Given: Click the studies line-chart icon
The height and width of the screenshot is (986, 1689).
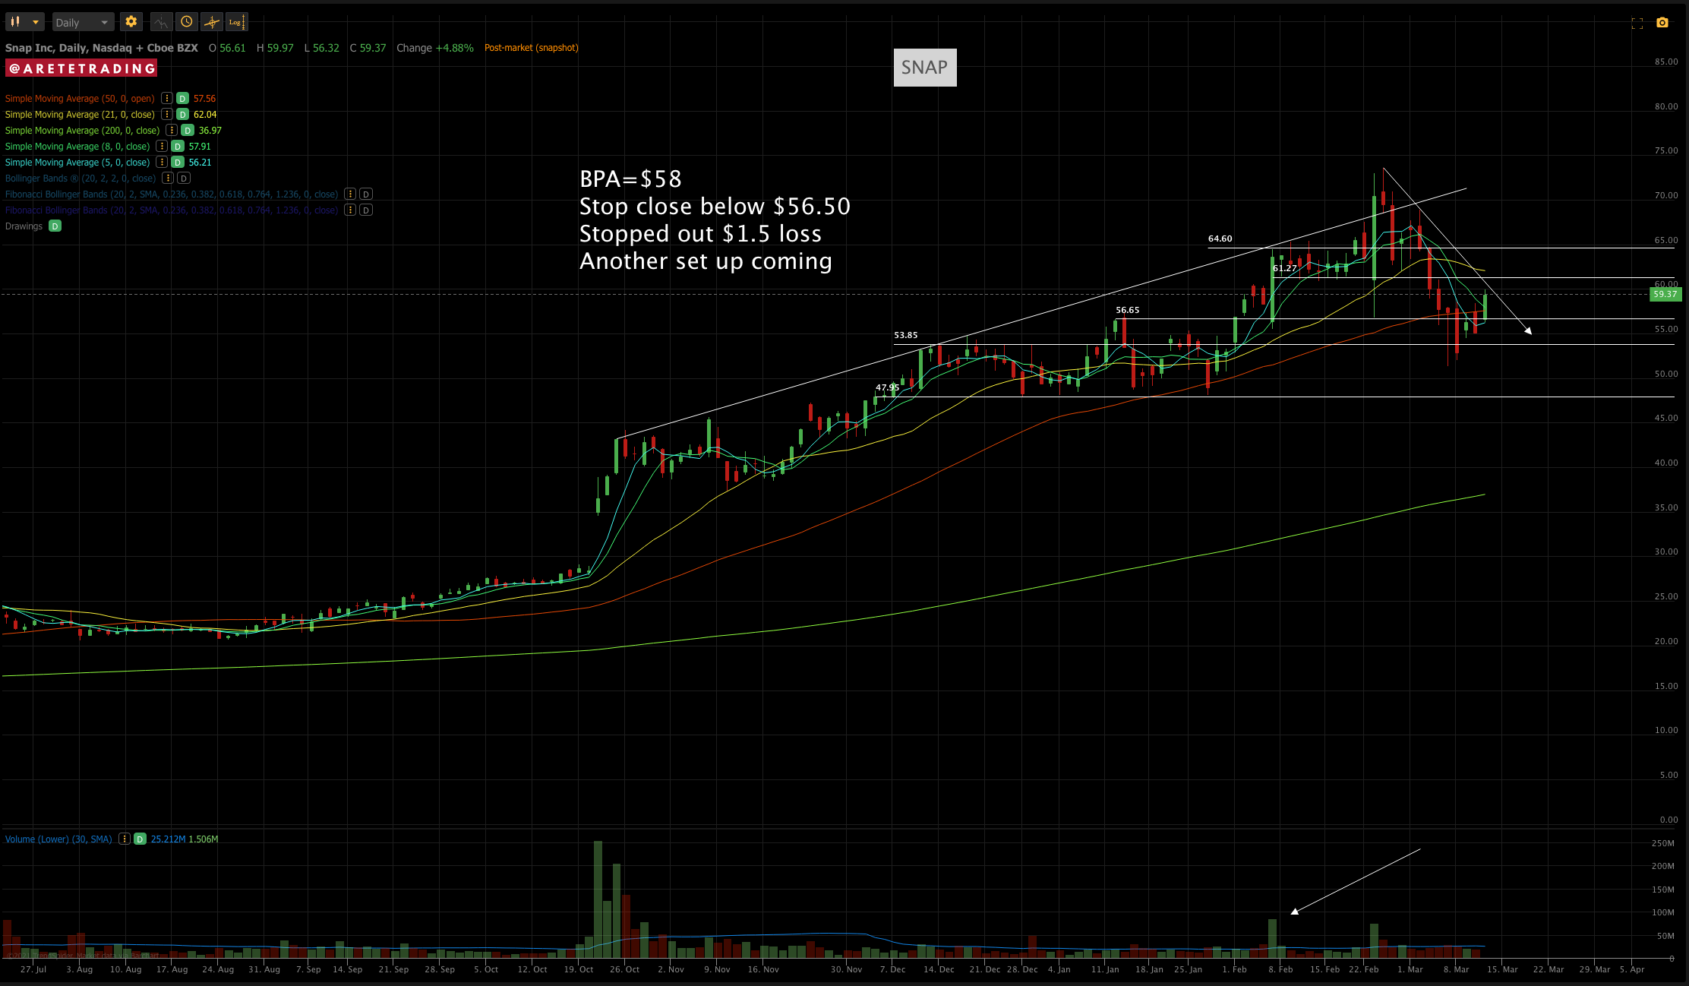Looking at the screenshot, I should pyautogui.click(x=161, y=22).
